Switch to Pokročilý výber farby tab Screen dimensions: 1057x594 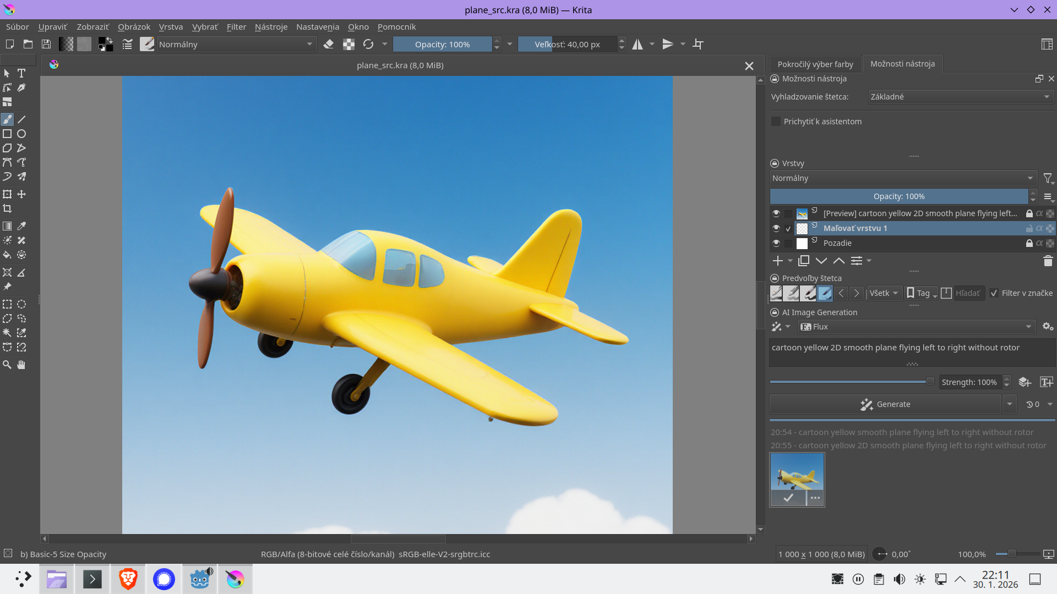pyautogui.click(x=815, y=64)
